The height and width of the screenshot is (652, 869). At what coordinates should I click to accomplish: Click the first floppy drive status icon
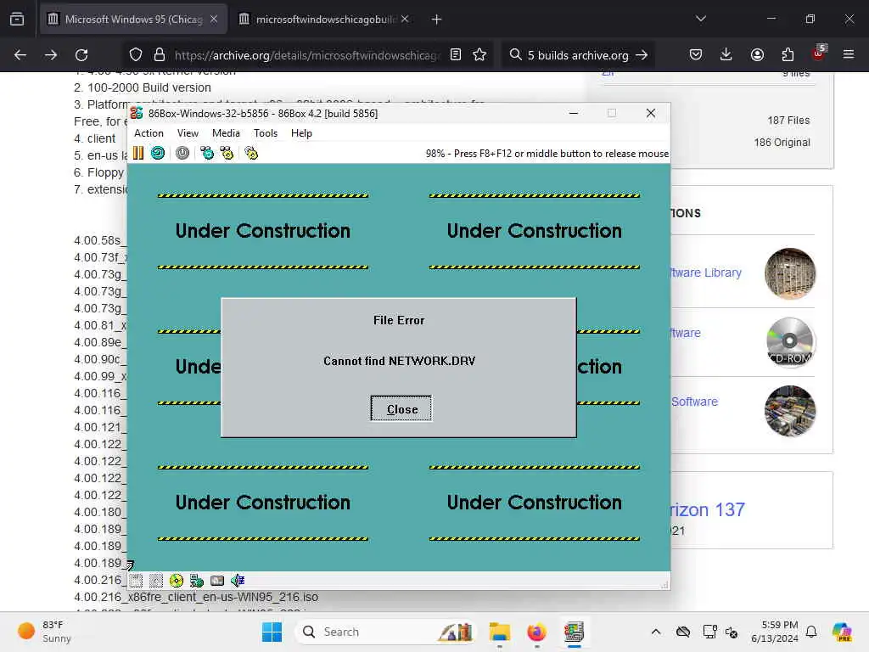point(136,581)
